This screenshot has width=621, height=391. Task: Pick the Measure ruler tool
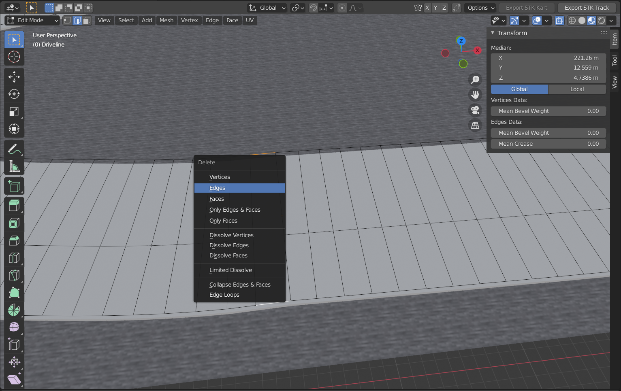(14, 166)
